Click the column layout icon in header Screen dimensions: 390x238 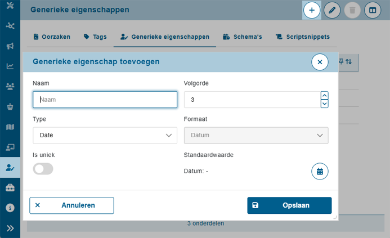371,10
